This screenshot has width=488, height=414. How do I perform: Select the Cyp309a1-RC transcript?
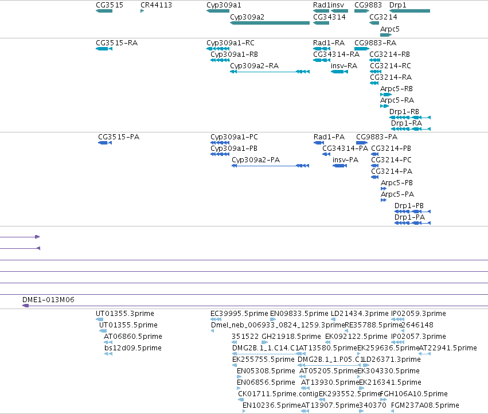click(218, 49)
